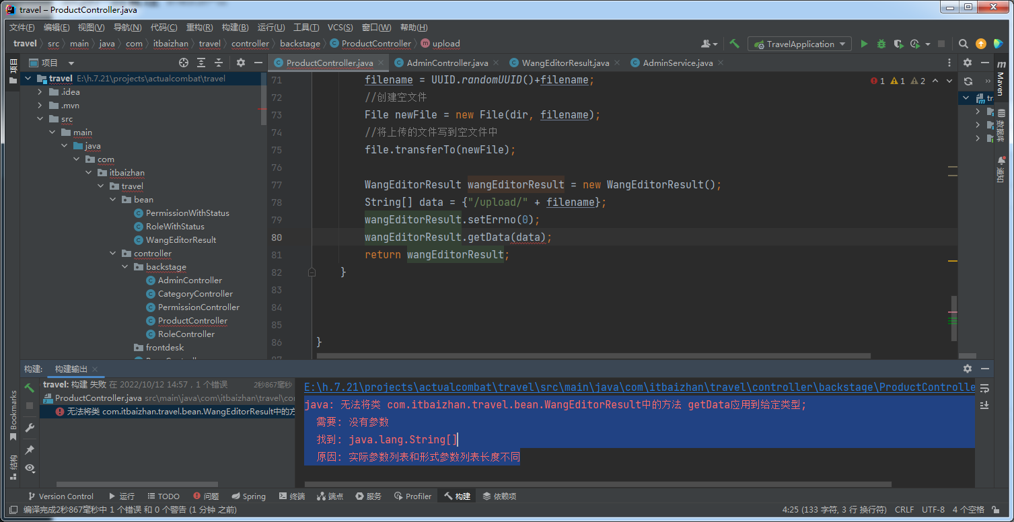
Task: Run with coverage using the shield icon
Action: click(898, 44)
